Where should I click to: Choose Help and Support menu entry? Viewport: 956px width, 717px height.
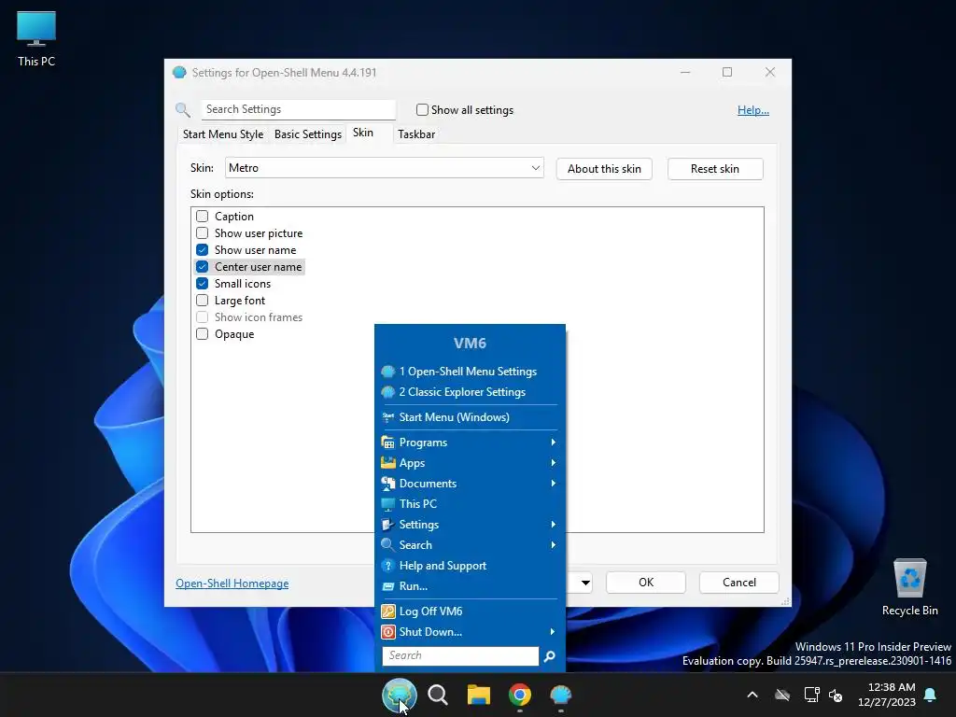[470, 566]
